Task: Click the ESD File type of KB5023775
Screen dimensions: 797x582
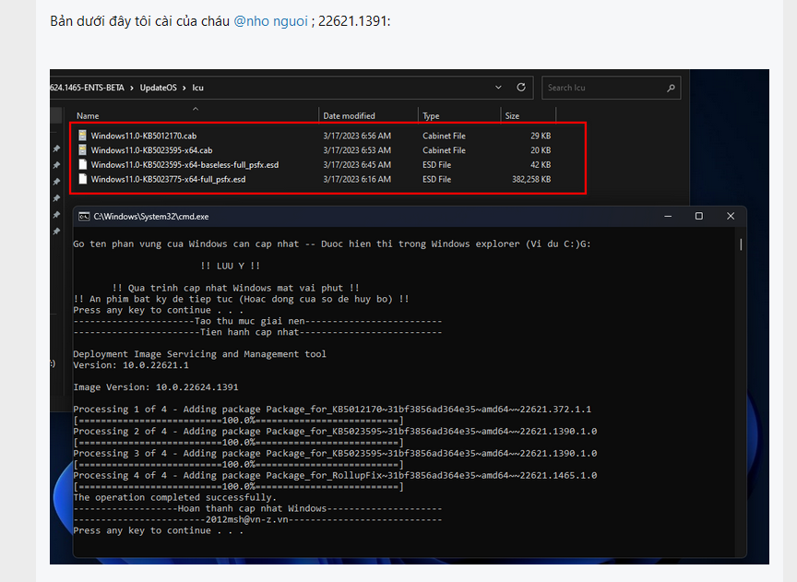Action: (x=436, y=180)
